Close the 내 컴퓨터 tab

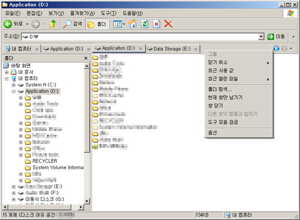[x=37, y=49]
